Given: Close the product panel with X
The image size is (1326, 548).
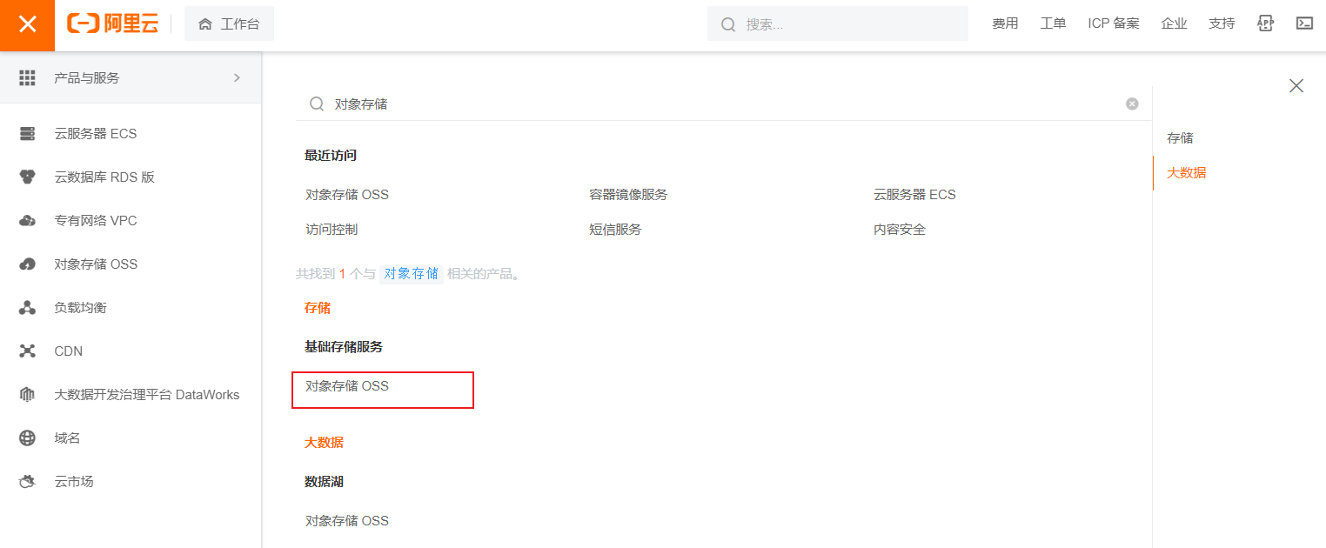Looking at the screenshot, I should coord(1296,85).
